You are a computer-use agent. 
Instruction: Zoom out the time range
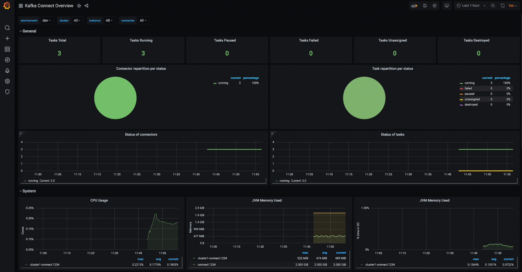(x=493, y=6)
